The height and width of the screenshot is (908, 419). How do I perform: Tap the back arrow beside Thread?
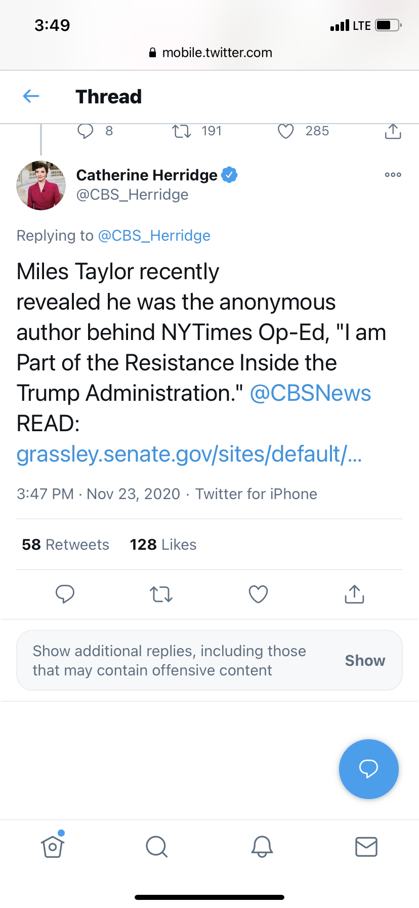pos(31,96)
